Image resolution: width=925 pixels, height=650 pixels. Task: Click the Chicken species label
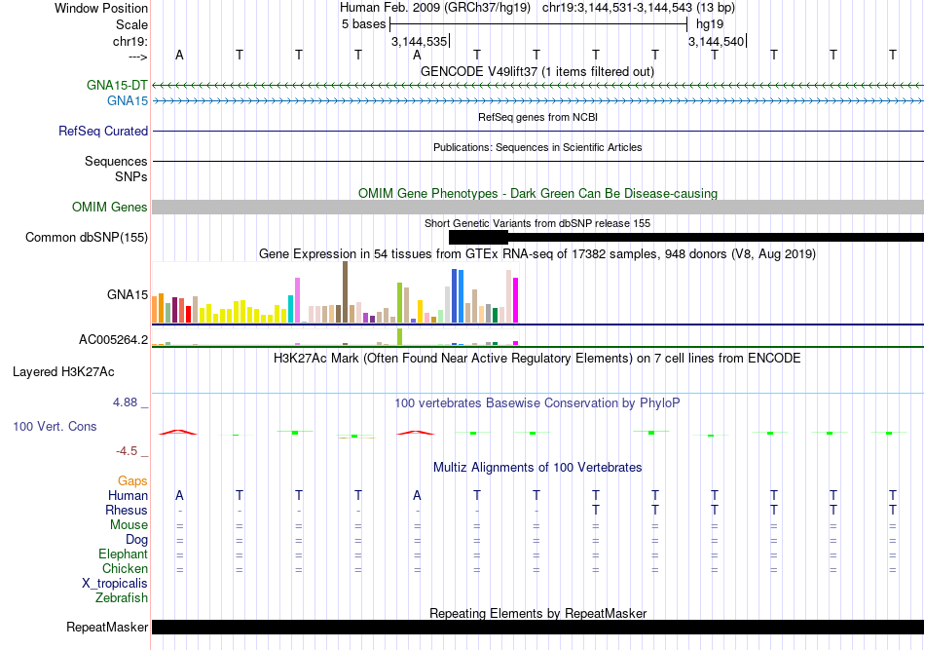point(125,568)
